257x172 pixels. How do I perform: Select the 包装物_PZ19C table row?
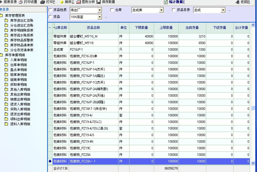pos(93,148)
